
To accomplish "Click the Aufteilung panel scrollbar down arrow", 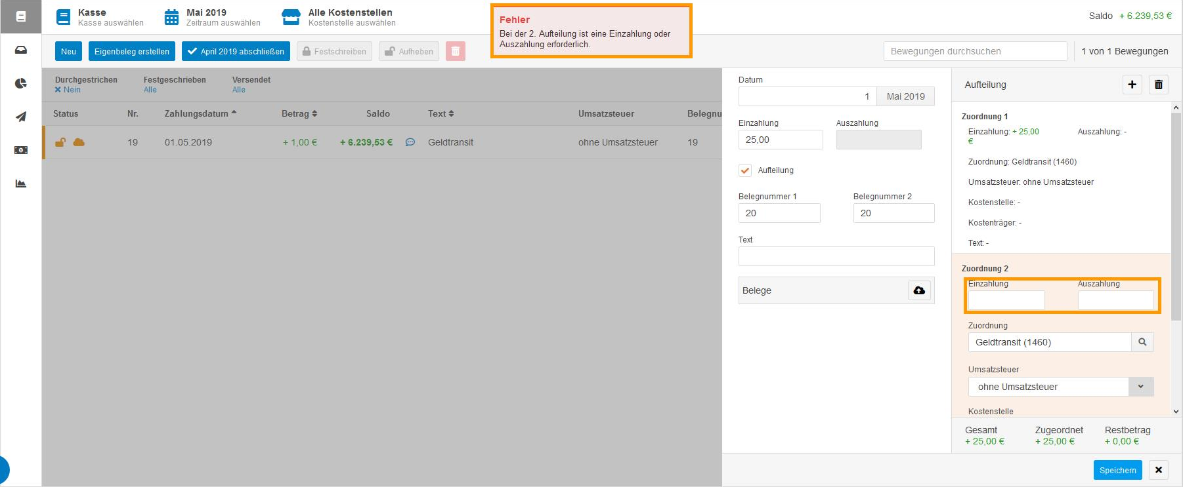I will click(x=1176, y=412).
